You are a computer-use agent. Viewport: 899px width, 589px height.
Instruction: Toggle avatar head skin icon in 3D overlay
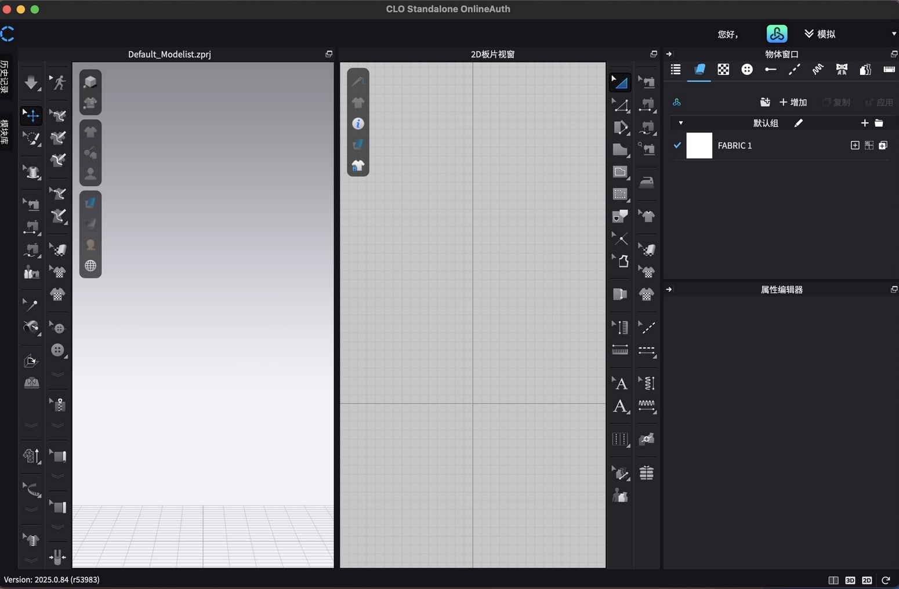click(90, 245)
